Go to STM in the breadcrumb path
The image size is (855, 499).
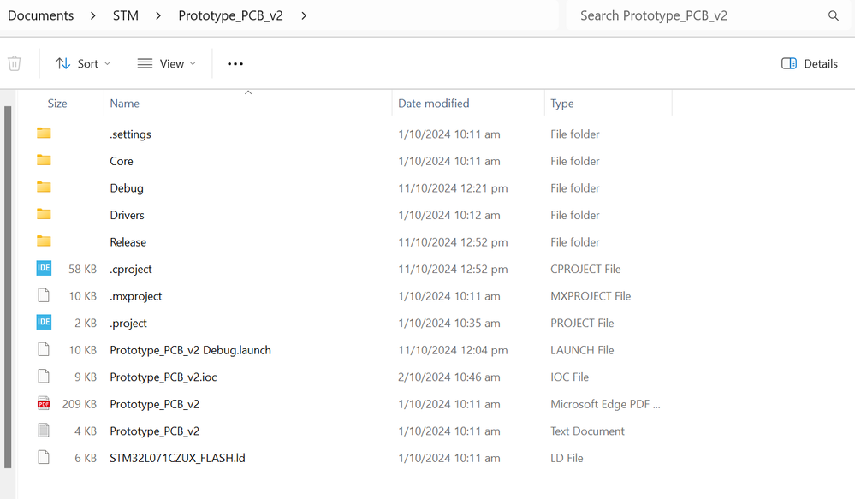click(126, 15)
